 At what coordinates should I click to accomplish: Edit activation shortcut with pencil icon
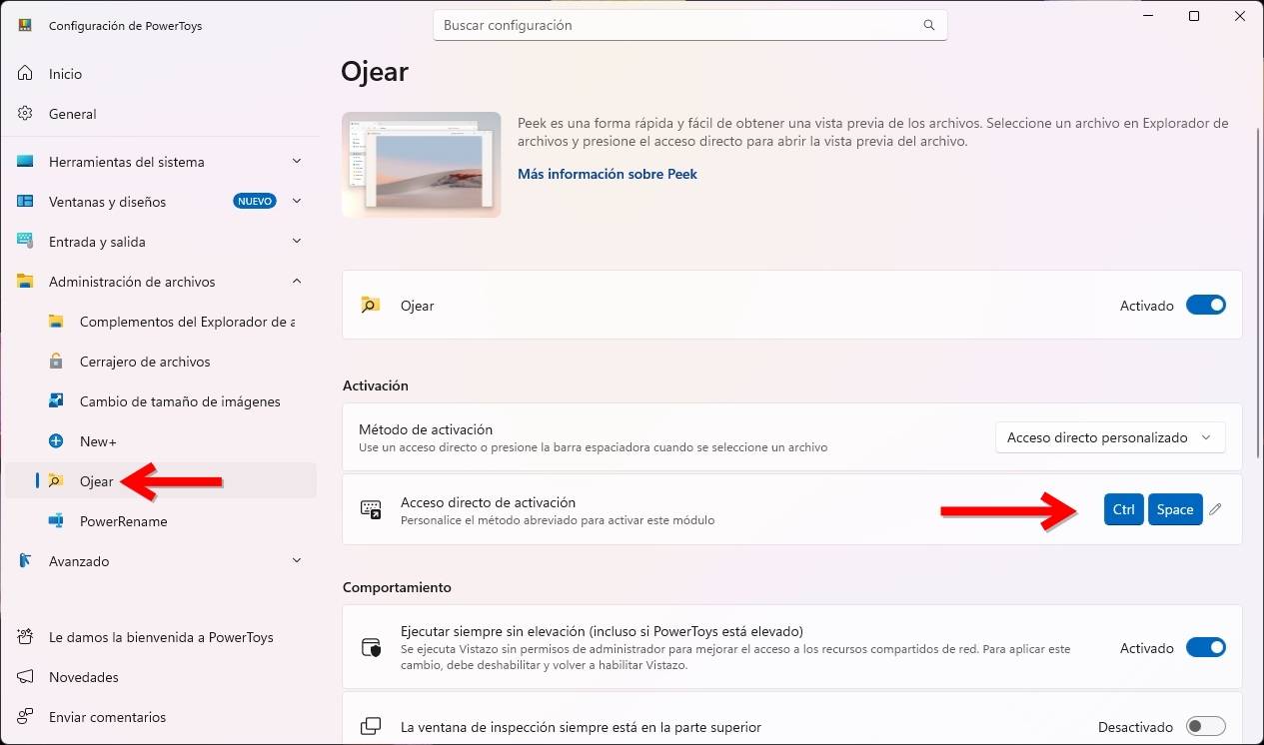point(1215,509)
